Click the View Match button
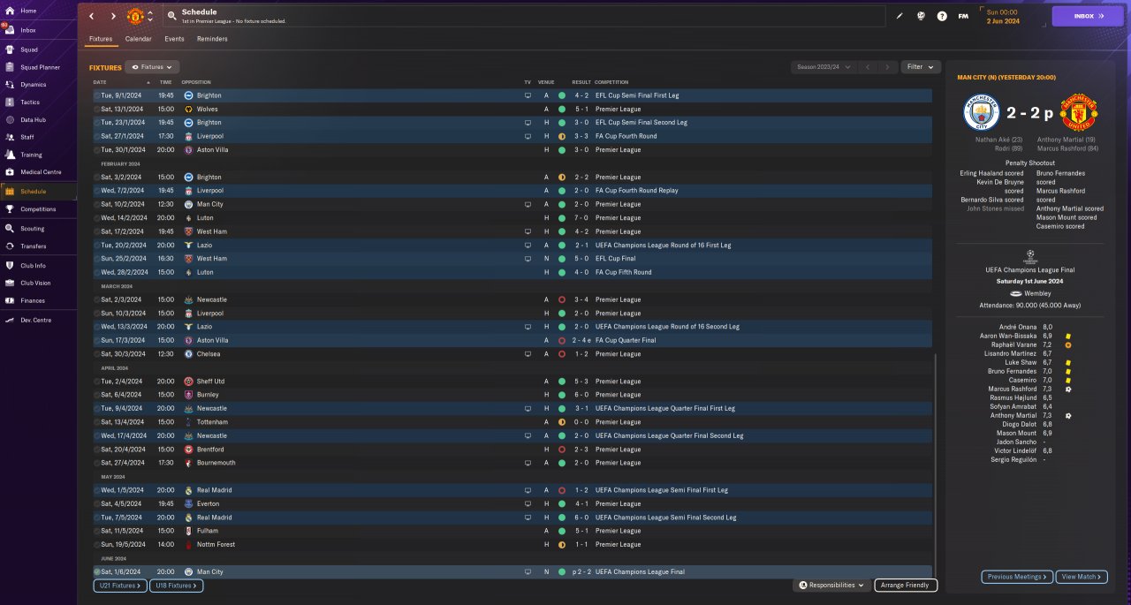The image size is (1131, 605). point(1081,577)
